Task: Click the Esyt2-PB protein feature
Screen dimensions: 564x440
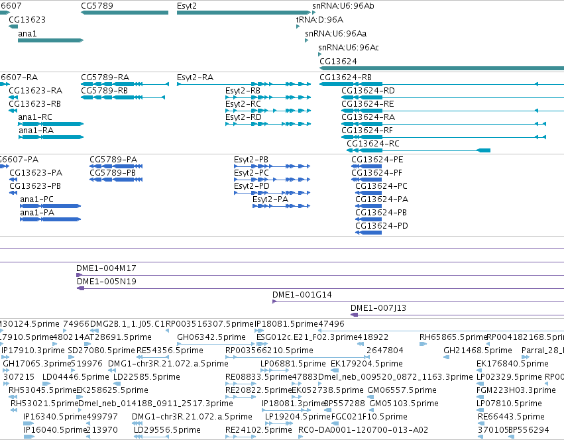Action: click(x=272, y=166)
